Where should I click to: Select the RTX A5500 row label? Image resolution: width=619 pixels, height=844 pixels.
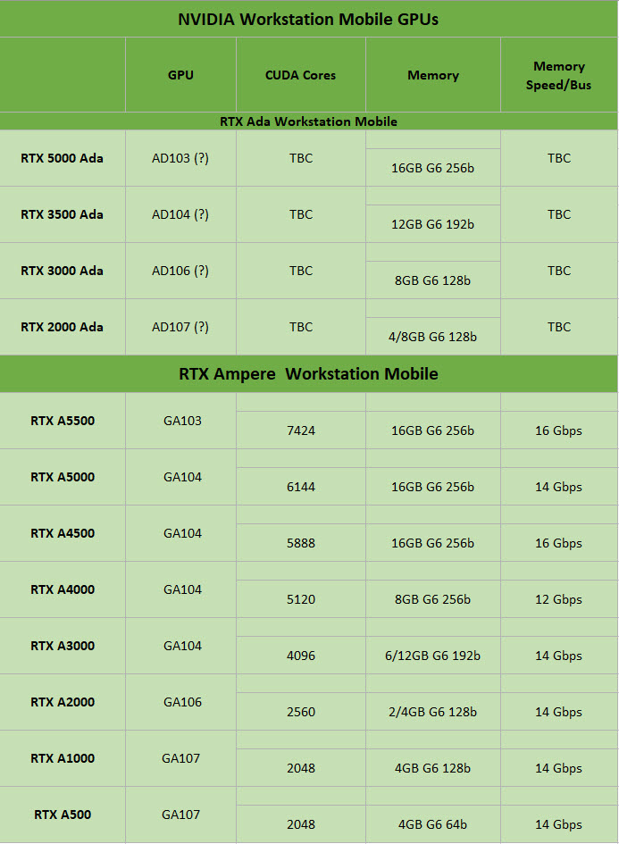click(x=63, y=421)
